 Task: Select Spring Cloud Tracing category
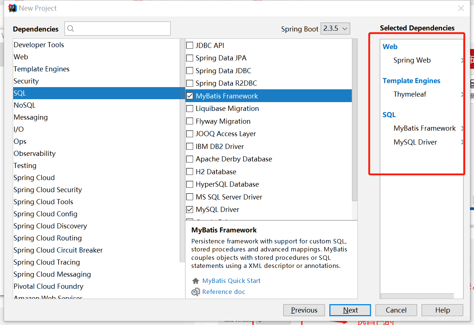(97, 262)
